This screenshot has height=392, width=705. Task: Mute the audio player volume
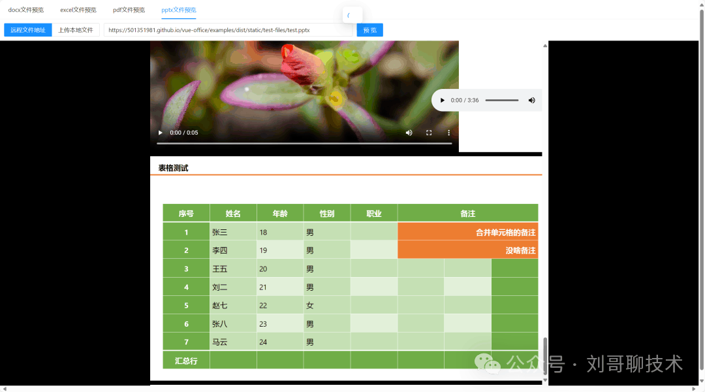(x=531, y=100)
